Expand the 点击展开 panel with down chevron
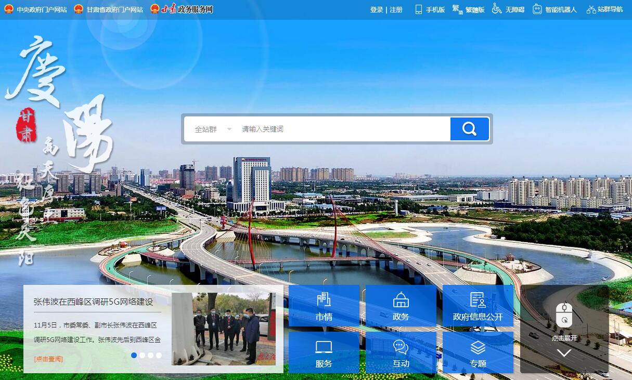The height and width of the screenshot is (380, 632). pyautogui.click(x=564, y=352)
